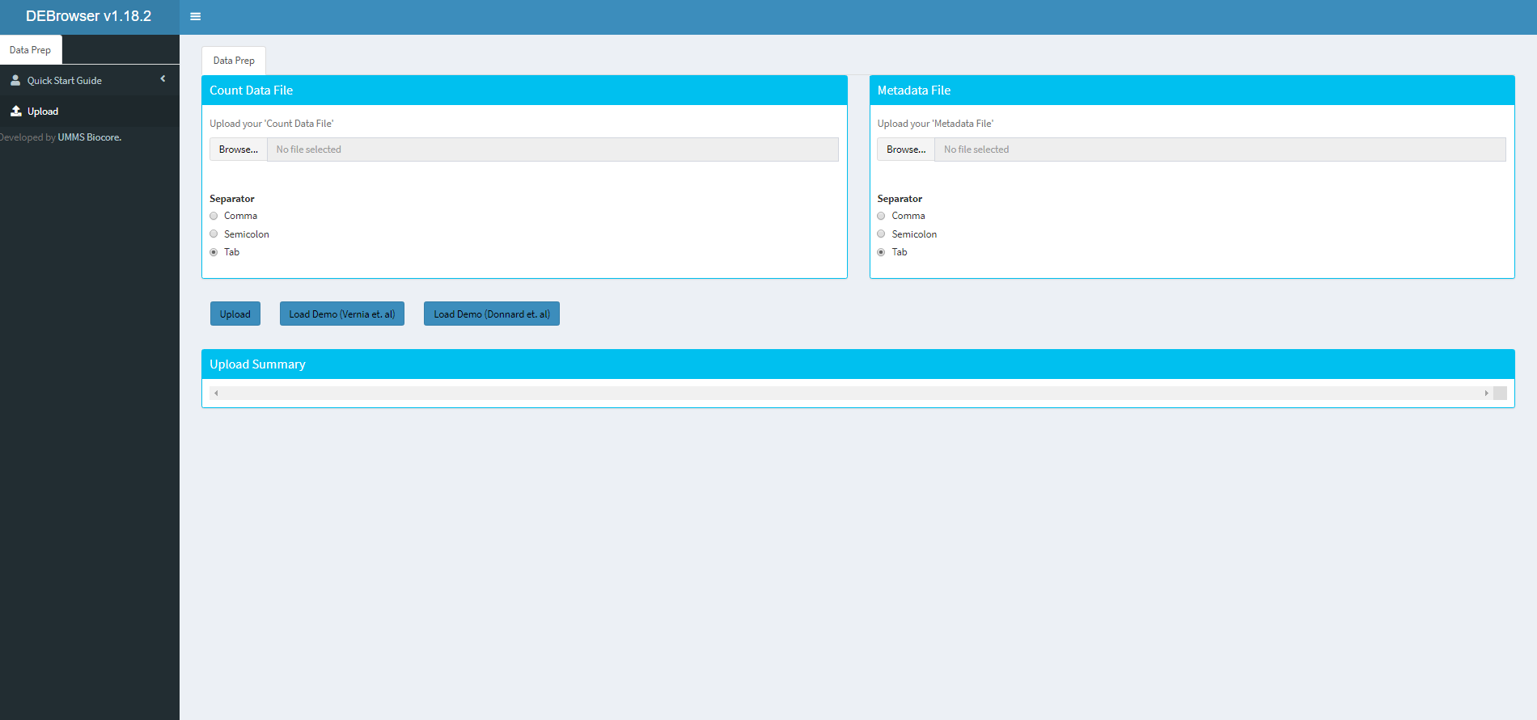This screenshot has height=720, width=1537.
Task: Select Comma separator for Metadata File
Action: [x=881, y=216]
